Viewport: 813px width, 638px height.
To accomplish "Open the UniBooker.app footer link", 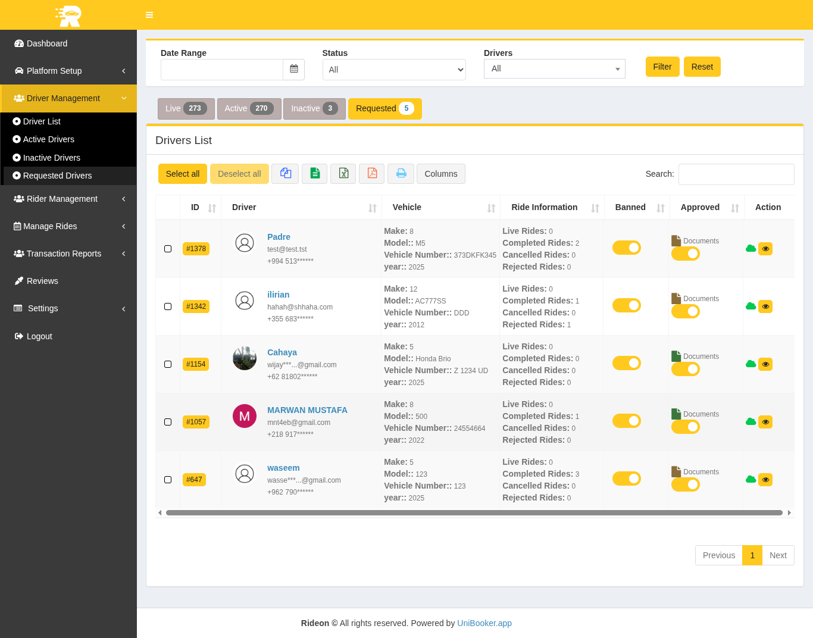I will point(484,623).
